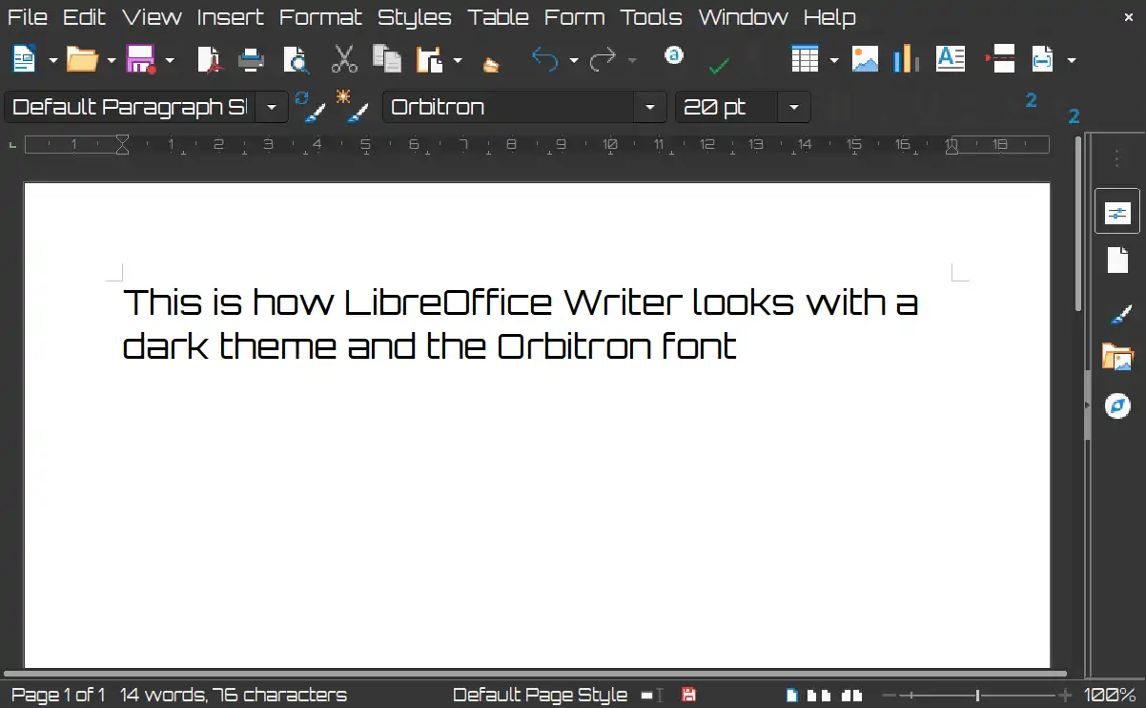The image size is (1146, 708).
Task: Click inside the Orbitron font name field
Action: pos(508,107)
